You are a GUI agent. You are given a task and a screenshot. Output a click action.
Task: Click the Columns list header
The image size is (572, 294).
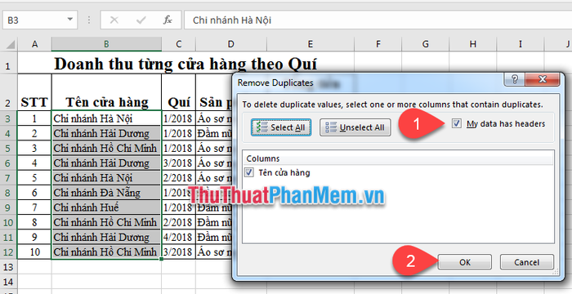coord(398,158)
